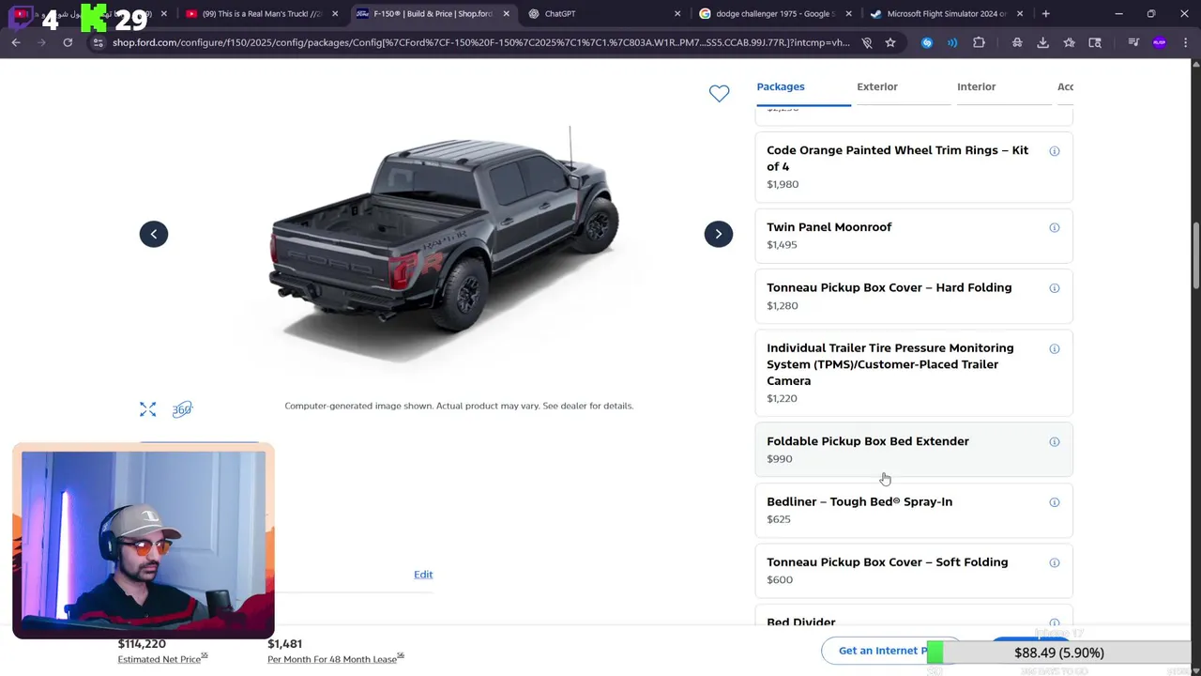Image resolution: width=1201 pixels, height=676 pixels.
Task: Open the browser Extensions puzzle menu
Action: [979, 42]
